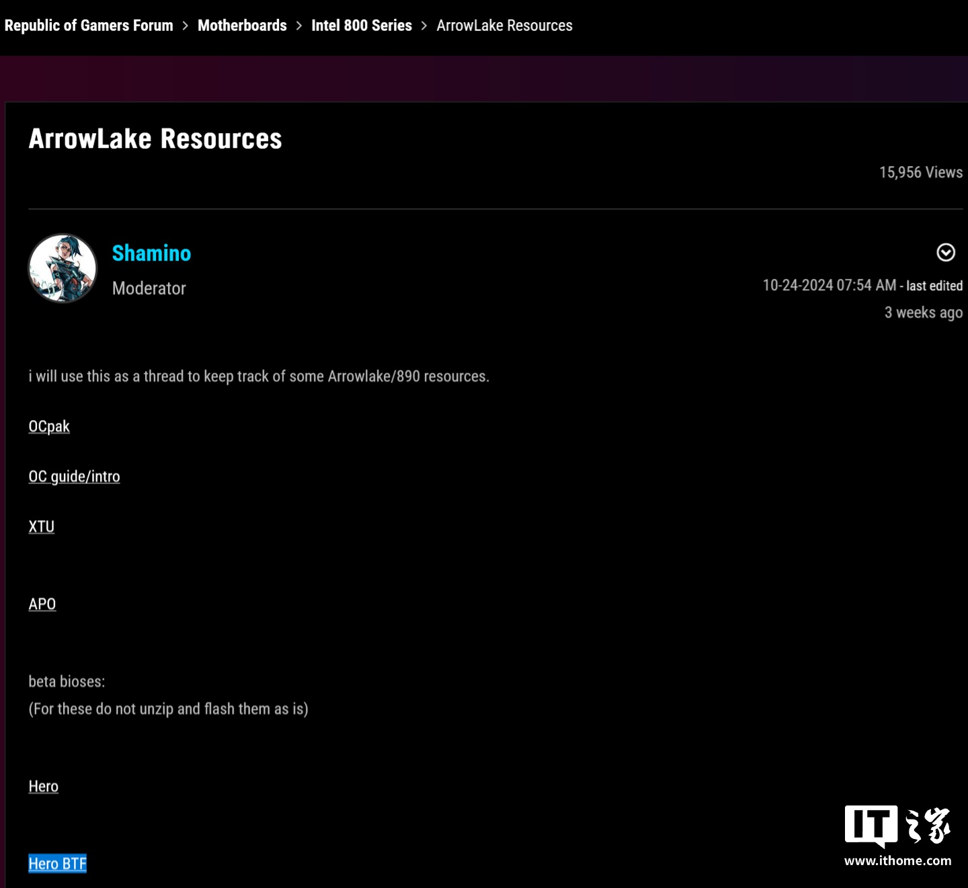Viewport: 968px width, 888px height.
Task: Visit the Shamino username link
Action: tap(151, 253)
